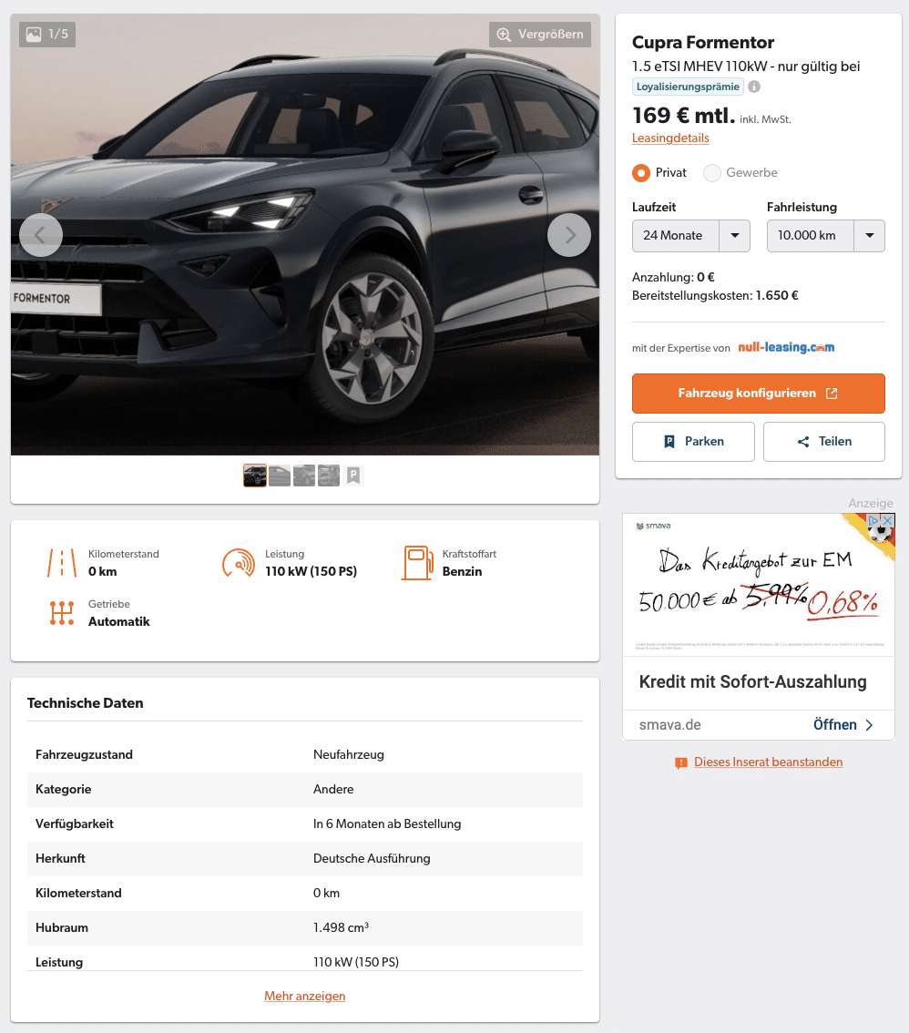The image size is (909, 1033).
Task: Select the Privat radio button
Action: pos(641,173)
